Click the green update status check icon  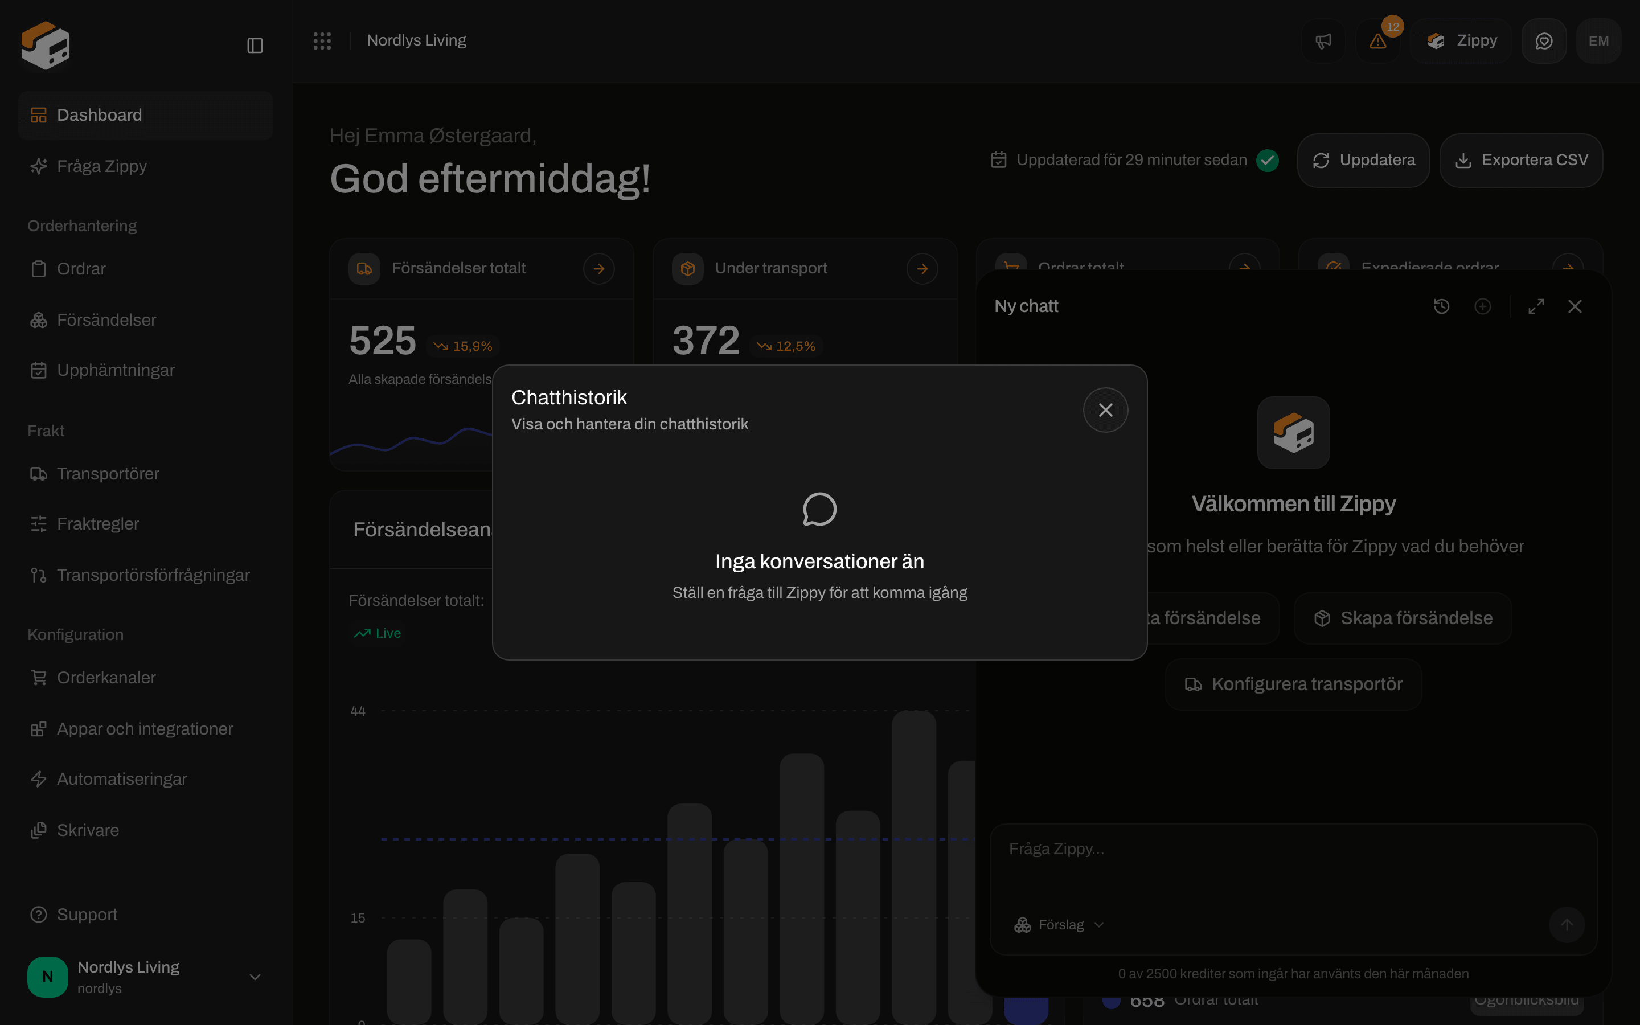pos(1267,160)
